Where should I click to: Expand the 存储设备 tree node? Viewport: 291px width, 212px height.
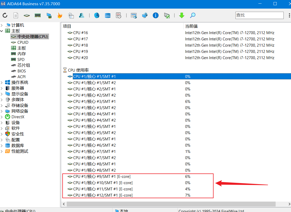coord(2,105)
